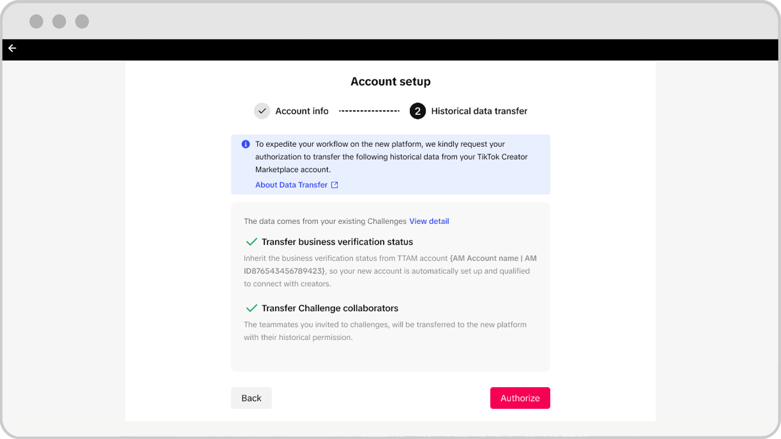Image resolution: width=781 pixels, height=439 pixels.
Task: Click the Transfer business verification status checkmark
Action: pos(251,242)
